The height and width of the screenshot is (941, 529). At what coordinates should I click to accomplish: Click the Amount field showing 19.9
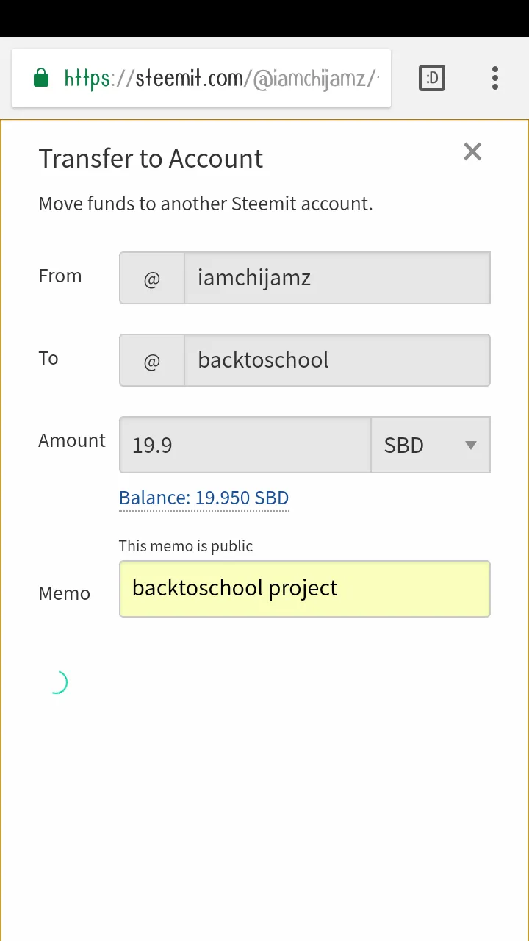tap(245, 445)
